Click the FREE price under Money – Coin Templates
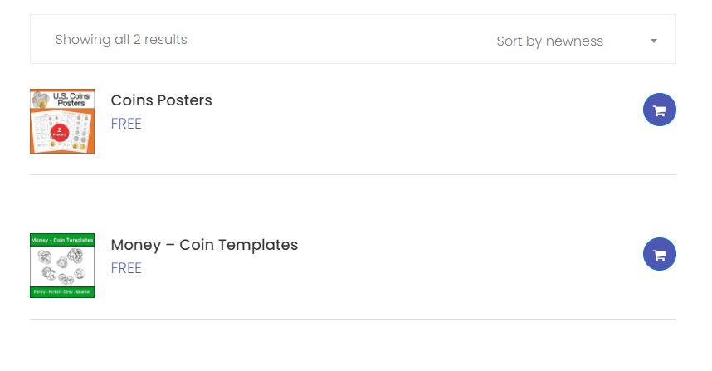Image resolution: width=712 pixels, height=371 pixels. tap(126, 268)
